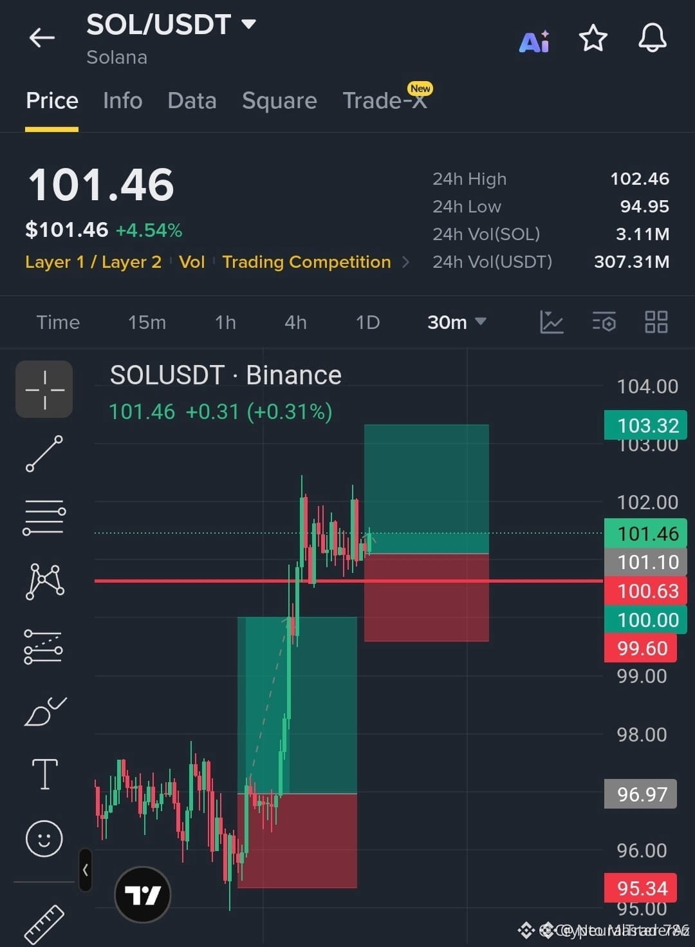
Task: Open the Trade-X tab
Action: pyautogui.click(x=385, y=100)
